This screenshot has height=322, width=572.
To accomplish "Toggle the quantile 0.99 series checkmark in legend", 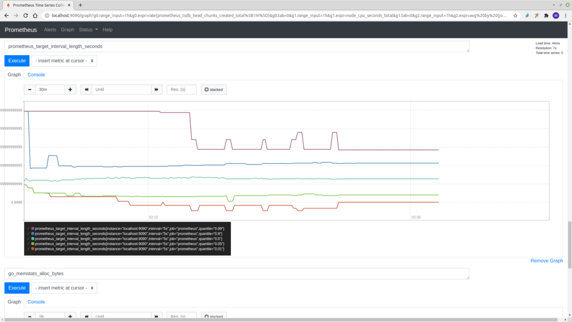I will click(28, 229).
